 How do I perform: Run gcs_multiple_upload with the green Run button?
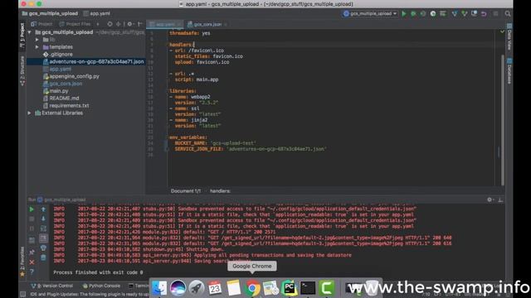tap(404, 14)
